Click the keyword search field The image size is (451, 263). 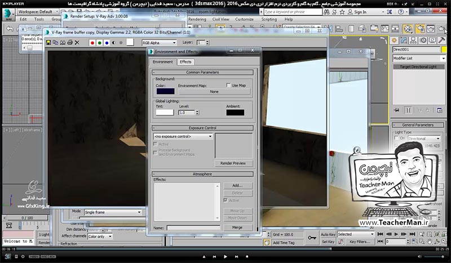293,12
